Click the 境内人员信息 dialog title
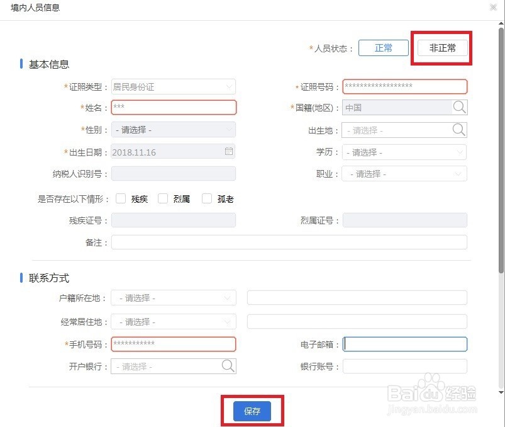Viewport: 505px width, 427px height. point(35,8)
